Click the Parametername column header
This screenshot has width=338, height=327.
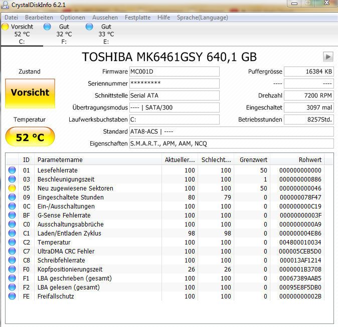pos(98,159)
